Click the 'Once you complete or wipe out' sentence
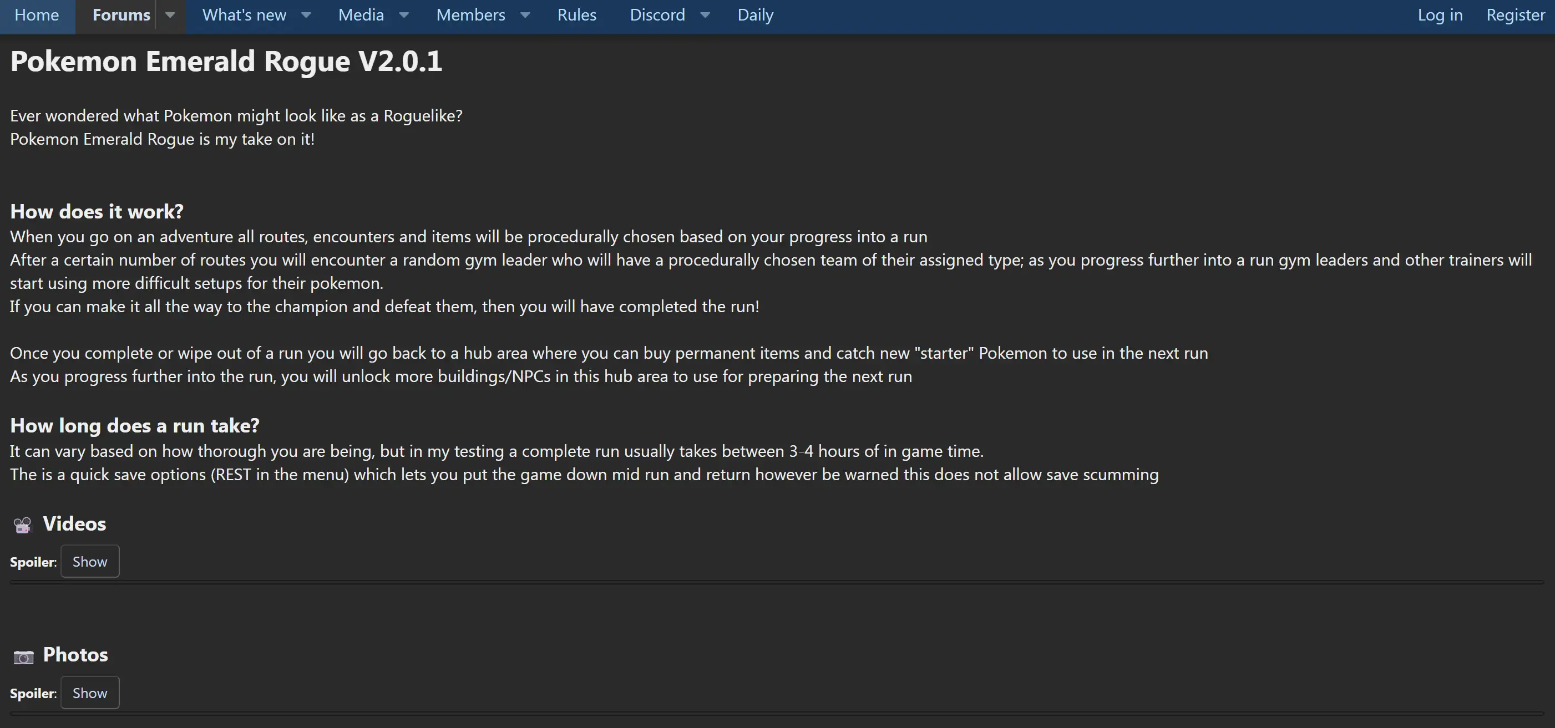 click(609, 353)
